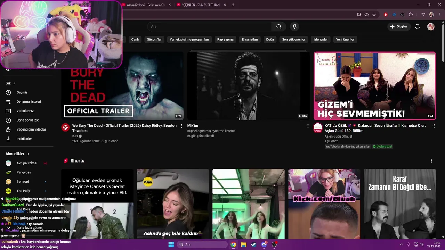Click the Aşkın Gücü Official channel avatar
445x250 pixels.
[318, 127]
